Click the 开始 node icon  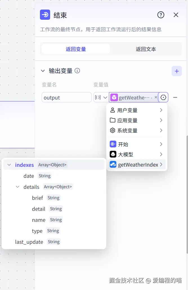tap(113, 144)
